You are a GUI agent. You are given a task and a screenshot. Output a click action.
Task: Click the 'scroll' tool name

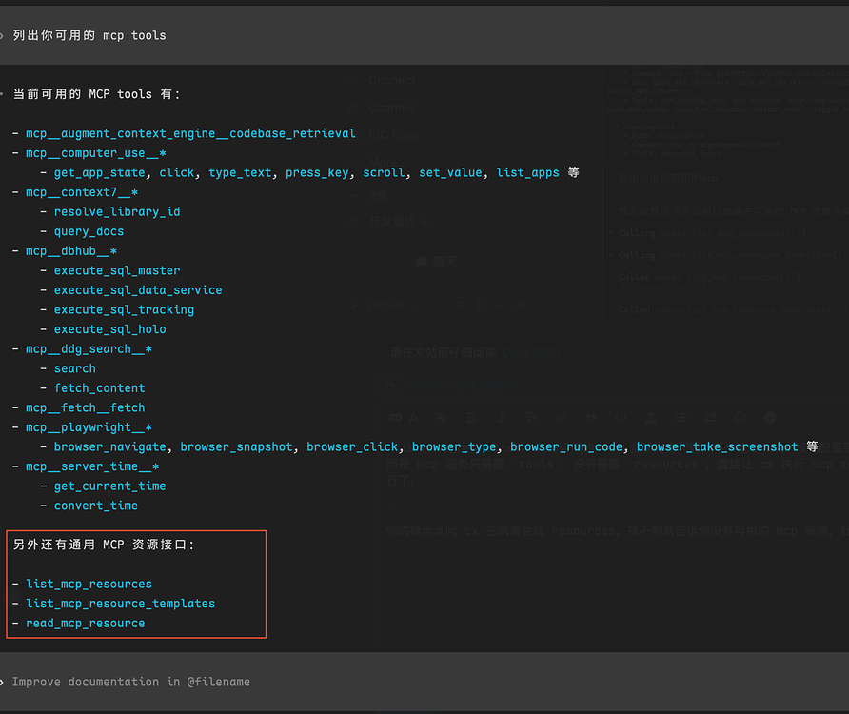click(x=384, y=172)
